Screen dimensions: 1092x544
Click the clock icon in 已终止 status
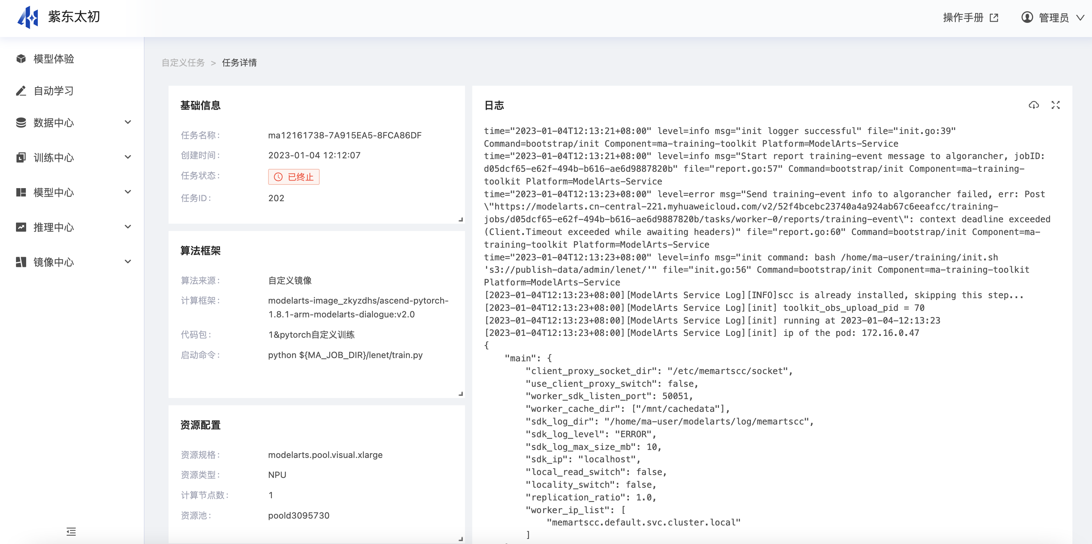[278, 177]
